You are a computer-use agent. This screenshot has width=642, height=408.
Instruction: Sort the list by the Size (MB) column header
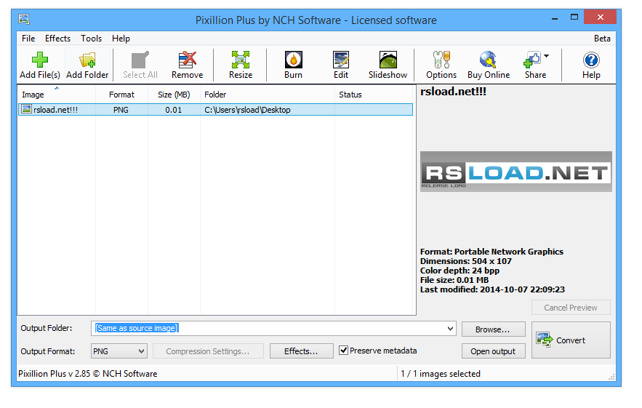point(174,95)
